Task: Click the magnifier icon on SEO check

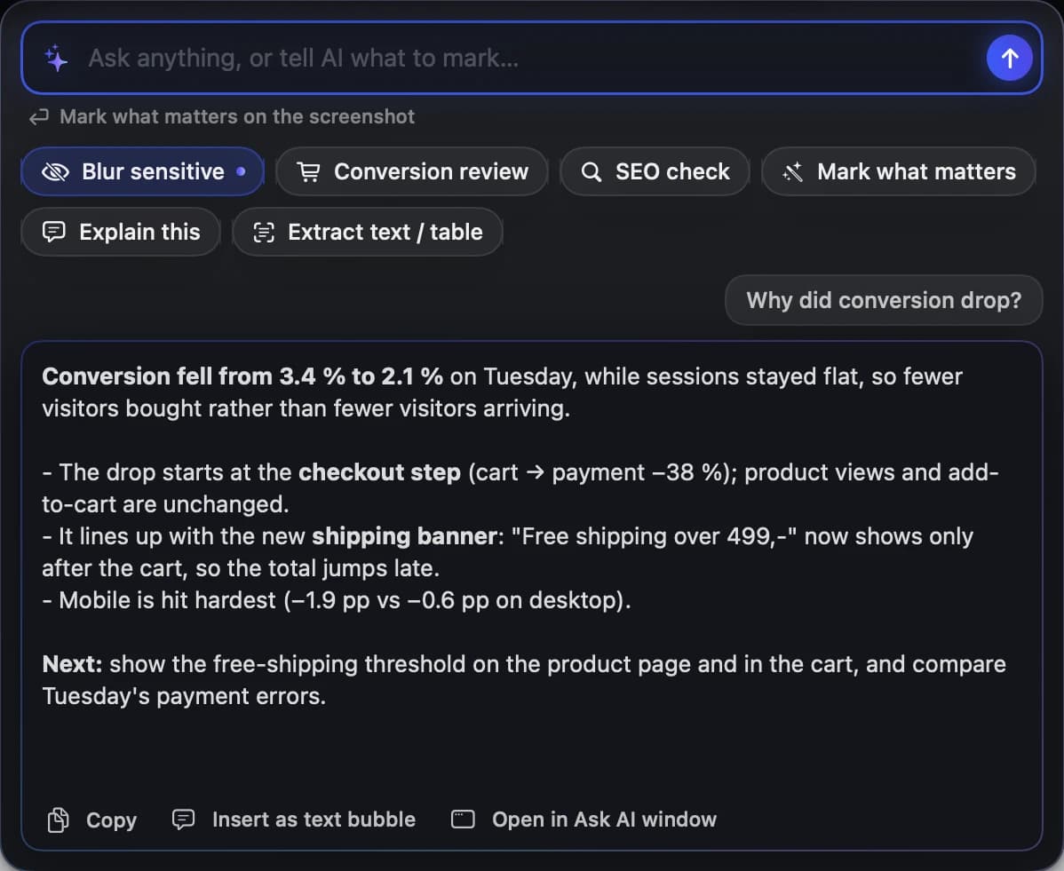Action: click(x=591, y=172)
